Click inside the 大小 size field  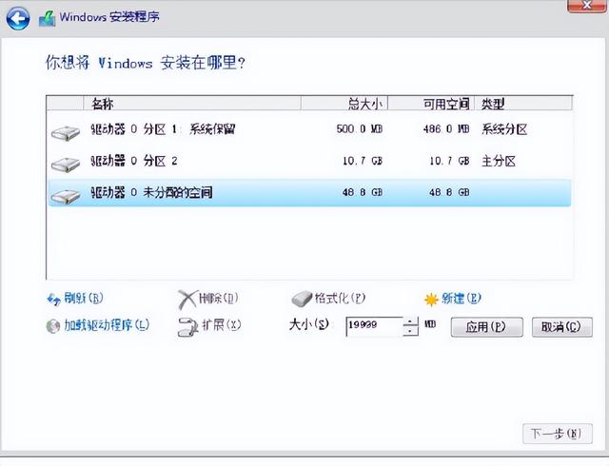point(374,326)
